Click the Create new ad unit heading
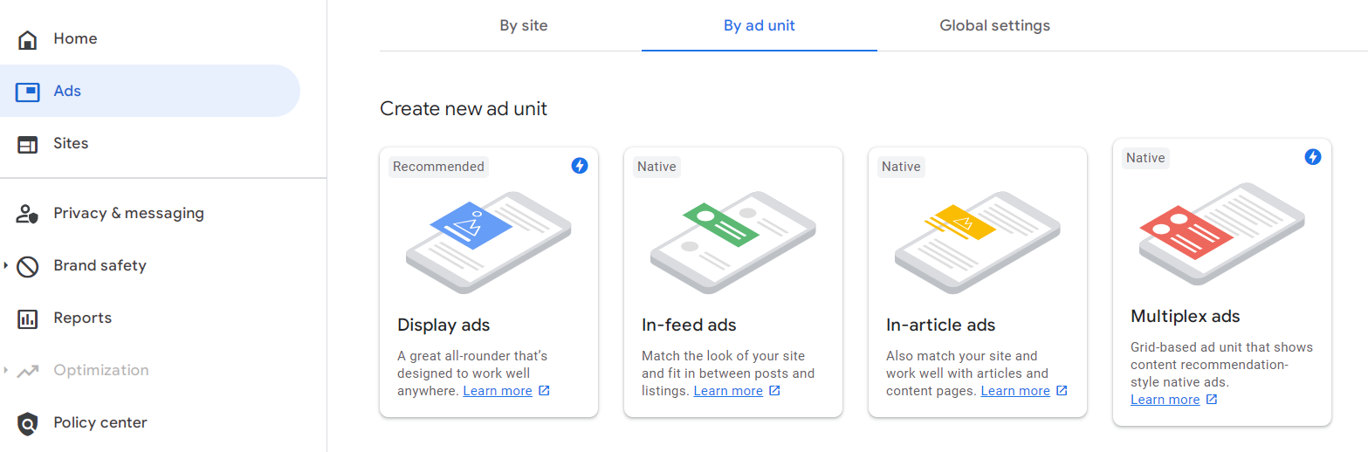This screenshot has height=452, width=1368. (x=464, y=109)
